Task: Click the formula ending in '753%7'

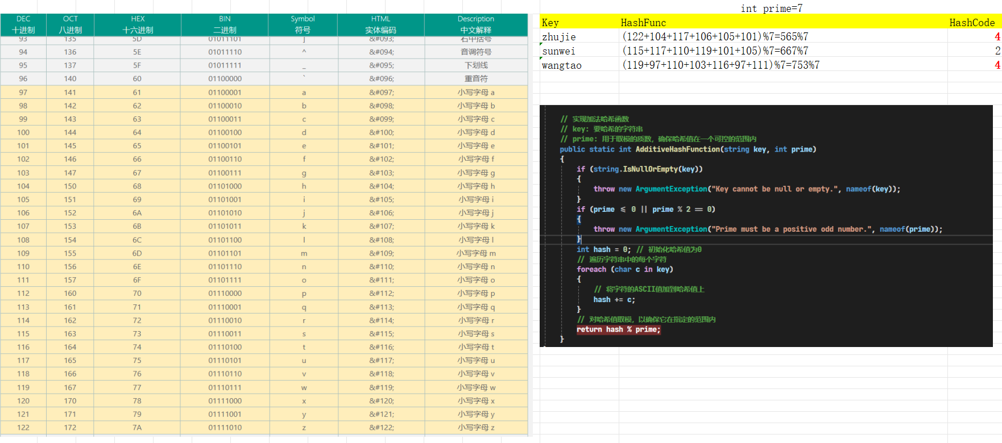Action: click(x=721, y=65)
